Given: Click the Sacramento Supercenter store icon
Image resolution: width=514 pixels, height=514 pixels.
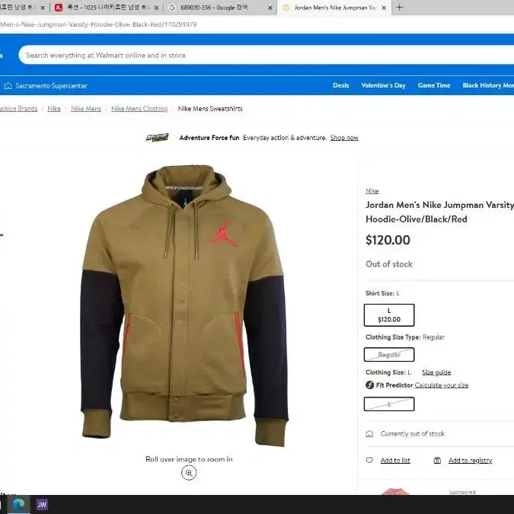Looking at the screenshot, I should tap(8, 86).
